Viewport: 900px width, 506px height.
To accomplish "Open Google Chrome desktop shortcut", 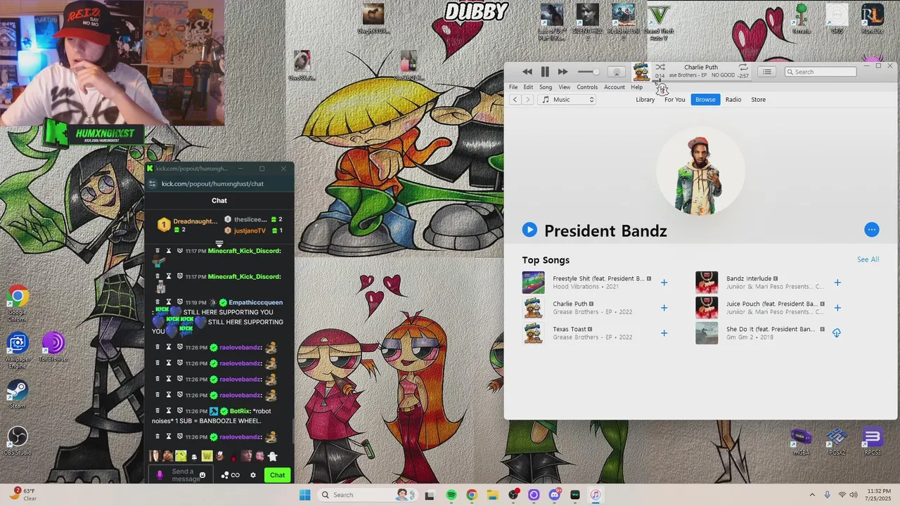I will pos(17,304).
